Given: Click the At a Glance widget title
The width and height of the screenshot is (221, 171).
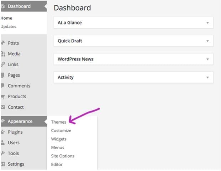Looking at the screenshot, I should pos(70,23).
